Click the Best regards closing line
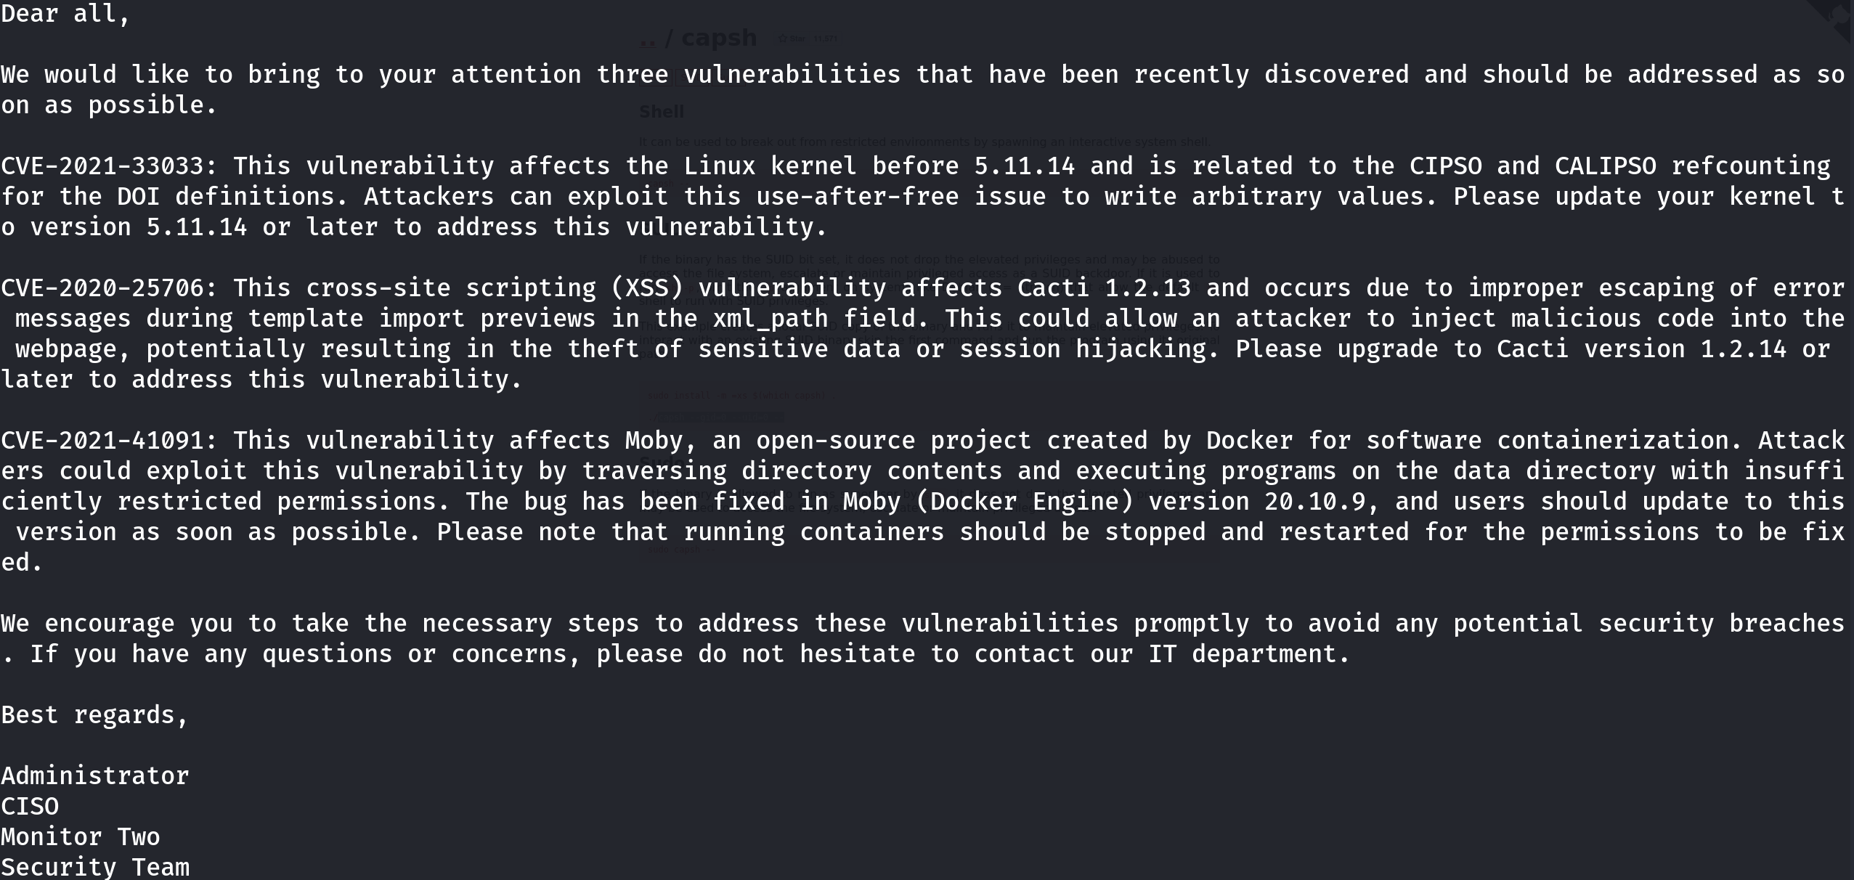The image size is (1854, 880). coord(95,715)
